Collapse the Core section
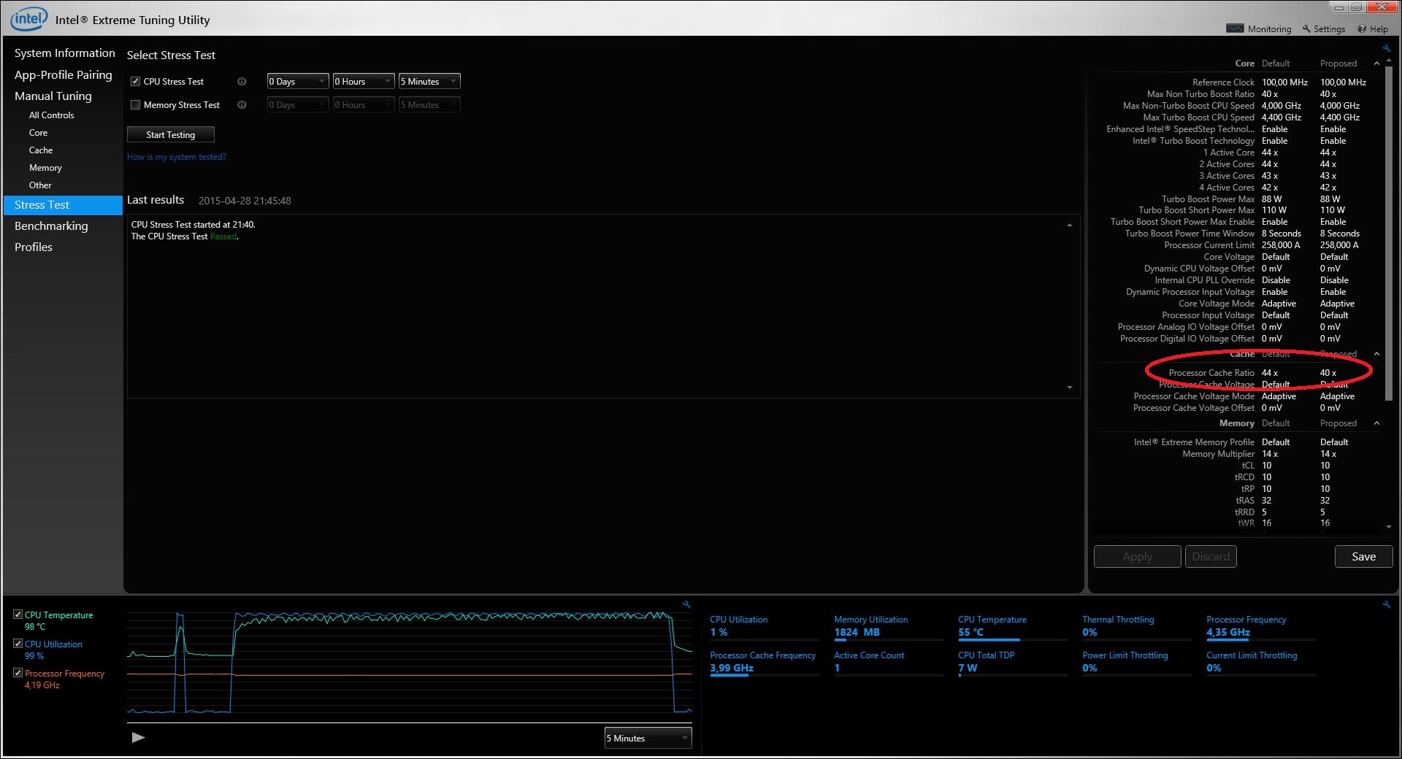Screen dimensions: 1402x759 click(x=1376, y=63)
